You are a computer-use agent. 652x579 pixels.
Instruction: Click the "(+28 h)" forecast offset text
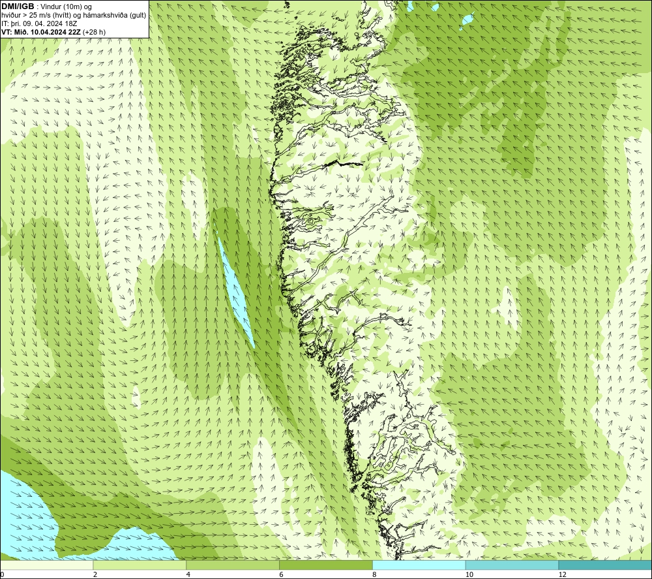coord(95,32)
